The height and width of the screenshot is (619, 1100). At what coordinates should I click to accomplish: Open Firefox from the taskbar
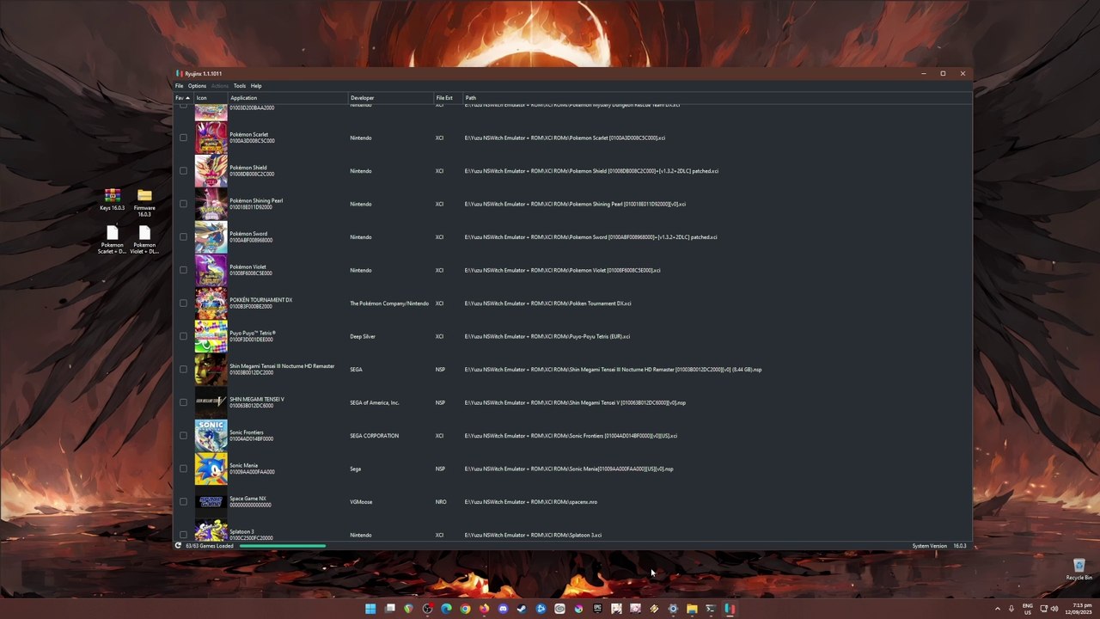tap(484, 609)
